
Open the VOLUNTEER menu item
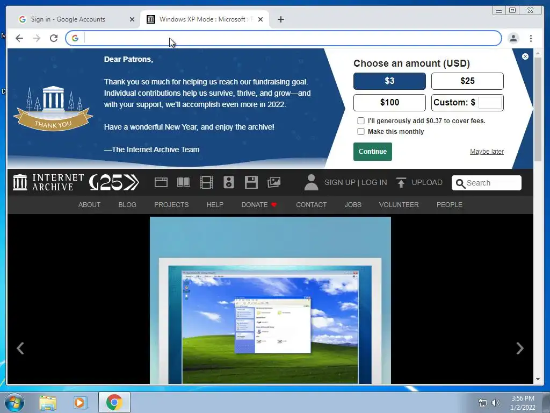(x=399, y=205)
